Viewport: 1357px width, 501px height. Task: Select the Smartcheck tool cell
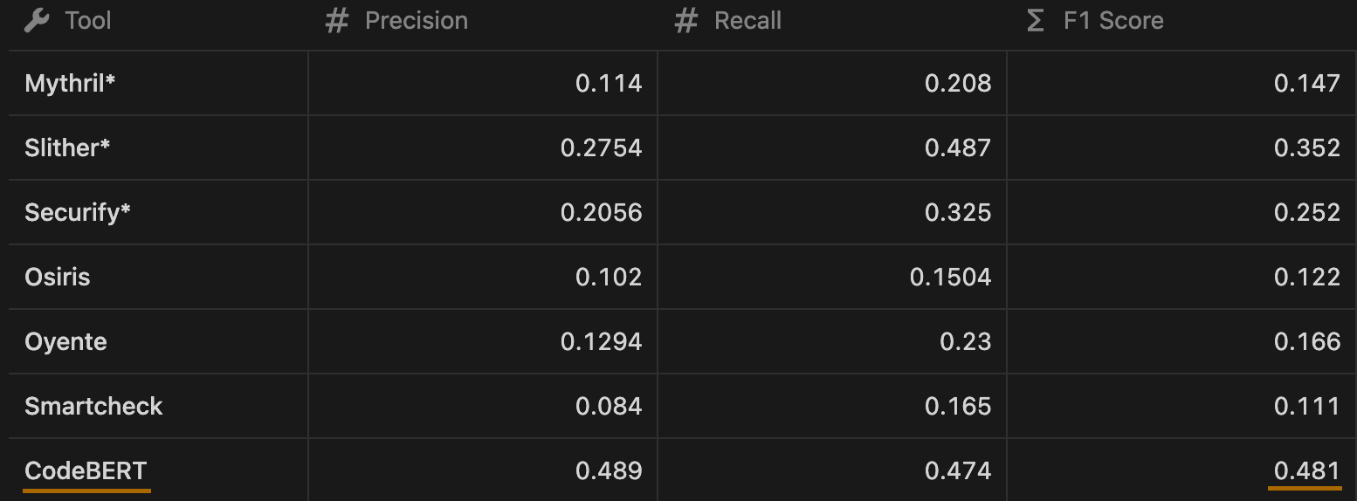pos(158,406)
